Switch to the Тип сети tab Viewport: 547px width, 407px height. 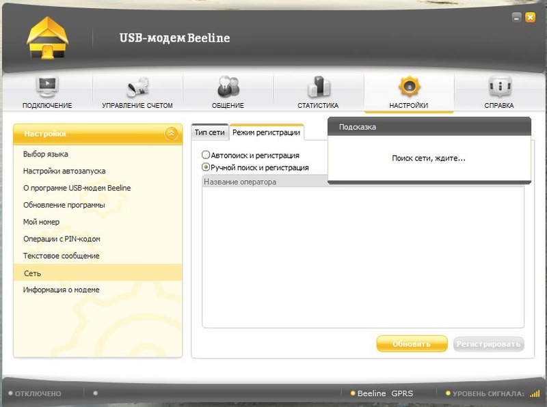click(x=210, y=132)
